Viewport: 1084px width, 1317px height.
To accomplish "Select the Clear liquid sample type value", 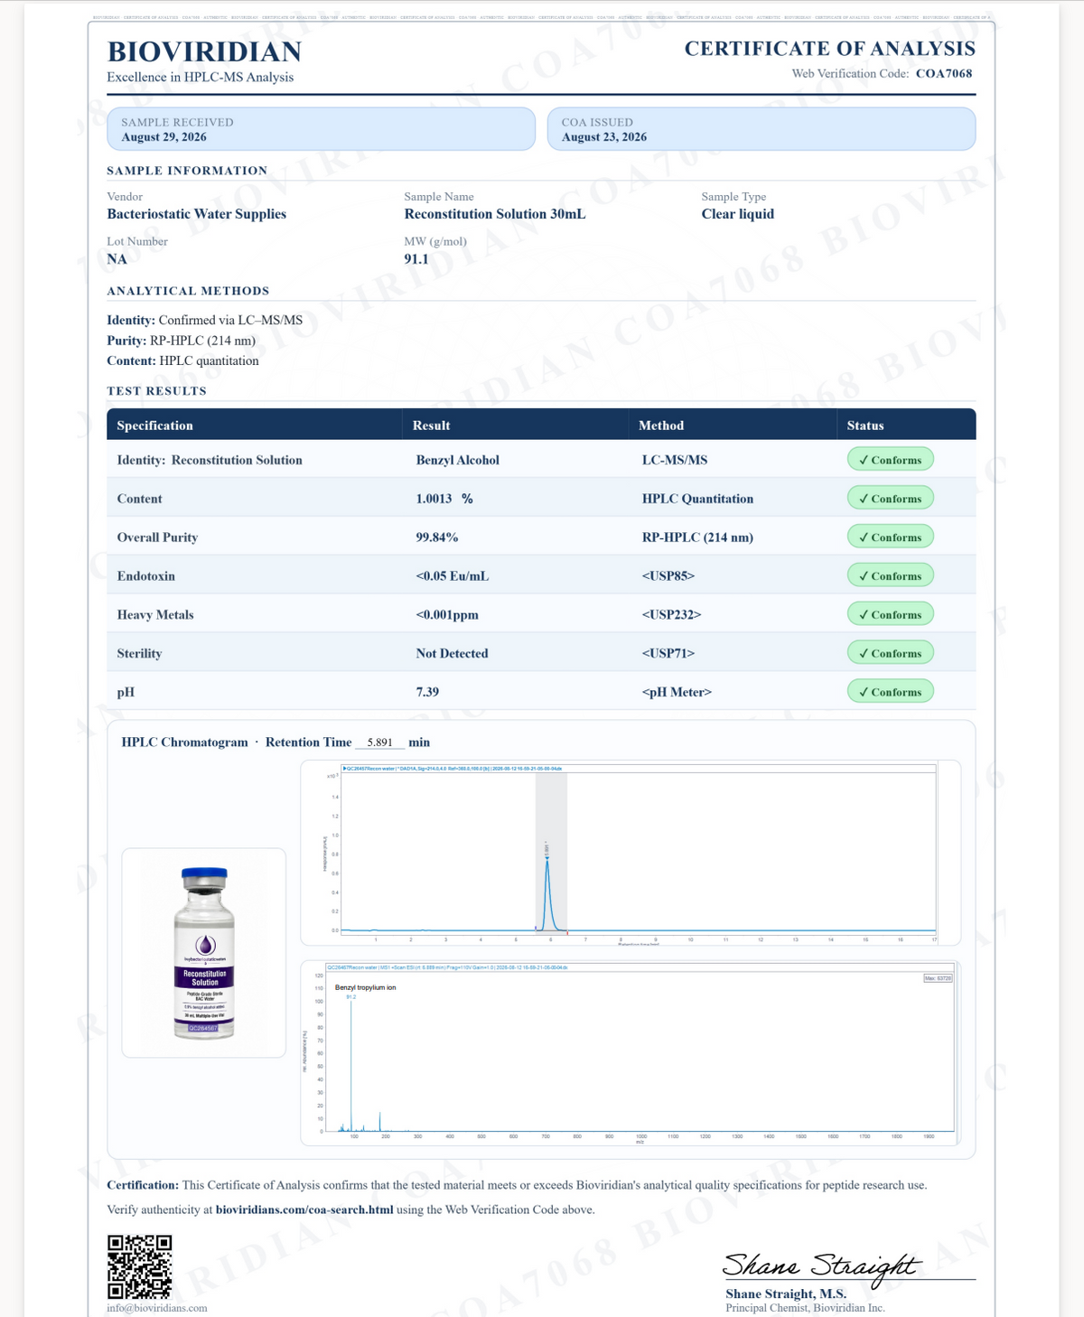I will [738, 214].
